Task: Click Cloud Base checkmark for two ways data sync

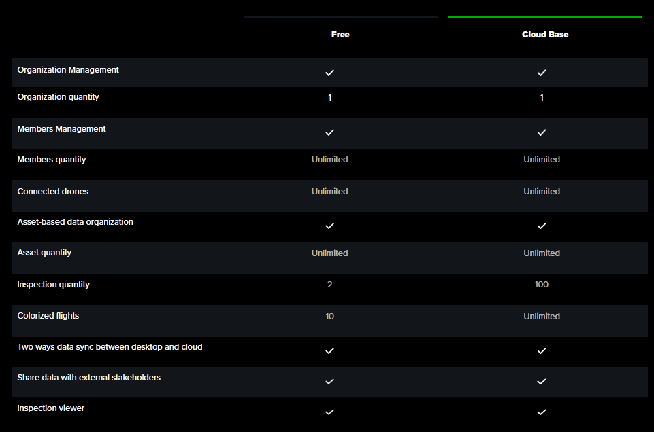Action: 542,351
